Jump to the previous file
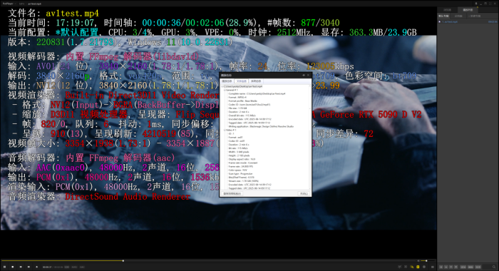The height and width of the screenshot is (271, 499). (21, 267)
